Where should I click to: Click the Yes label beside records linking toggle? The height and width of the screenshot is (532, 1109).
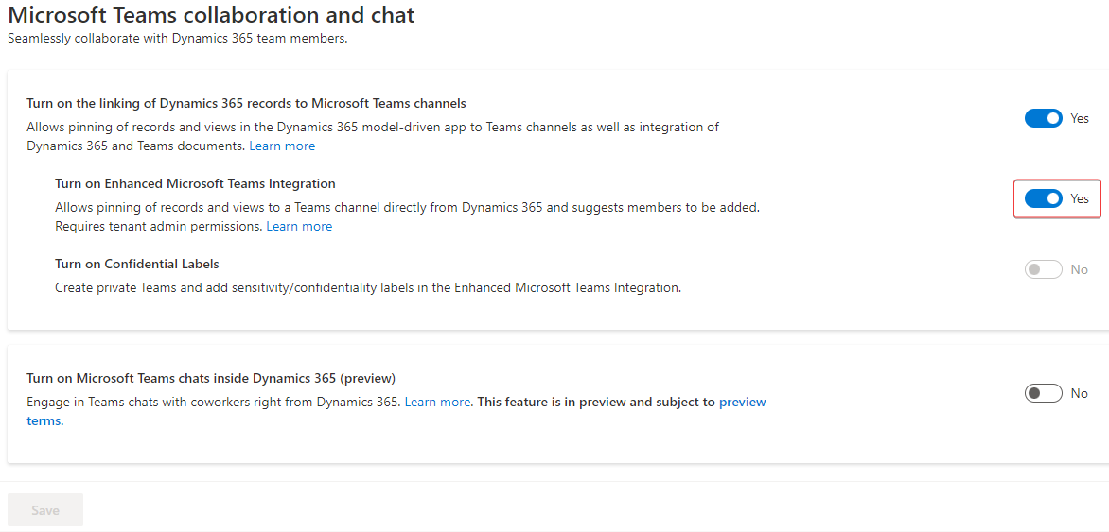(1080, 119)
